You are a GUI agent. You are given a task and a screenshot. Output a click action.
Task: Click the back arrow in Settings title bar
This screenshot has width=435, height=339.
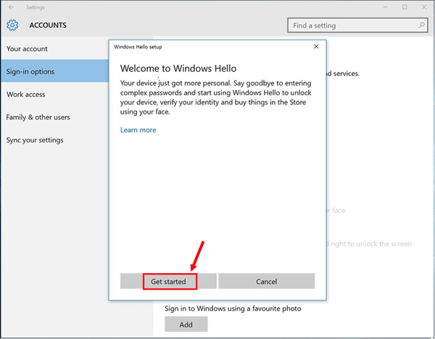[x=11, y=7]
